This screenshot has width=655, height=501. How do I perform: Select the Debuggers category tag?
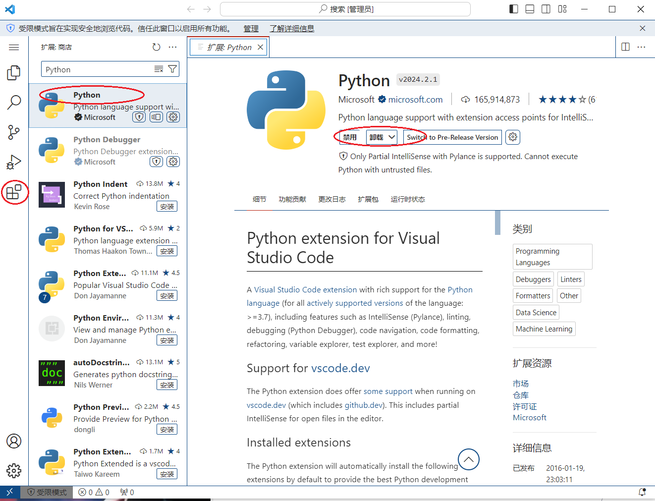[533, 279]
